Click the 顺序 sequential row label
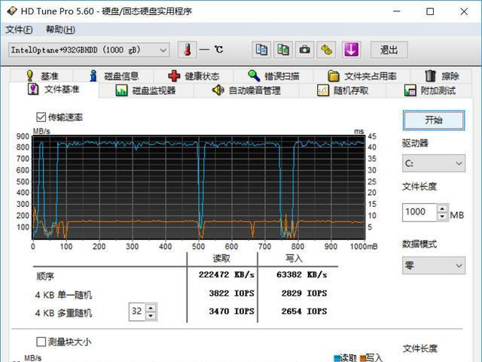 (x=45, y=276)
